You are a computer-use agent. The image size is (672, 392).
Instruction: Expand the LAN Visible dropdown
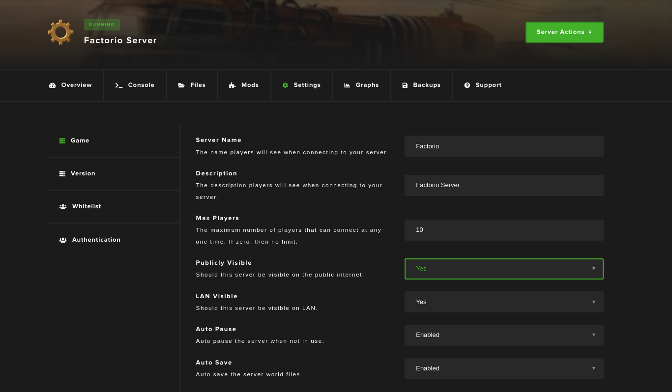pyautogui.click(x=504, y=302)
